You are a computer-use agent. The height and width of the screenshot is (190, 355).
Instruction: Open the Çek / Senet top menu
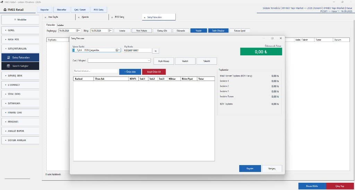[x=80, y=10]
